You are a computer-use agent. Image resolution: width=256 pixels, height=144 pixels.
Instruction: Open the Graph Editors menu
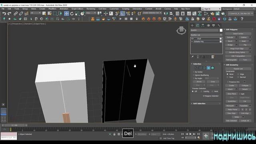(77, 9)
